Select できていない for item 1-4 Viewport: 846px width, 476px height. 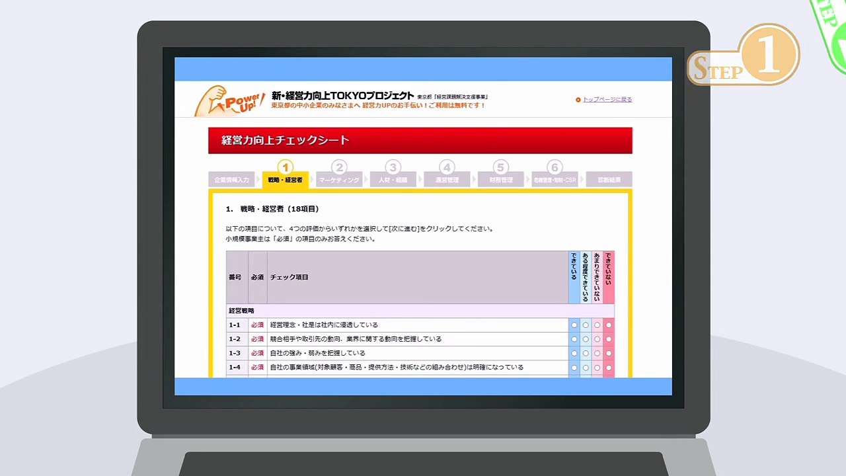click(x=609, y=368)
